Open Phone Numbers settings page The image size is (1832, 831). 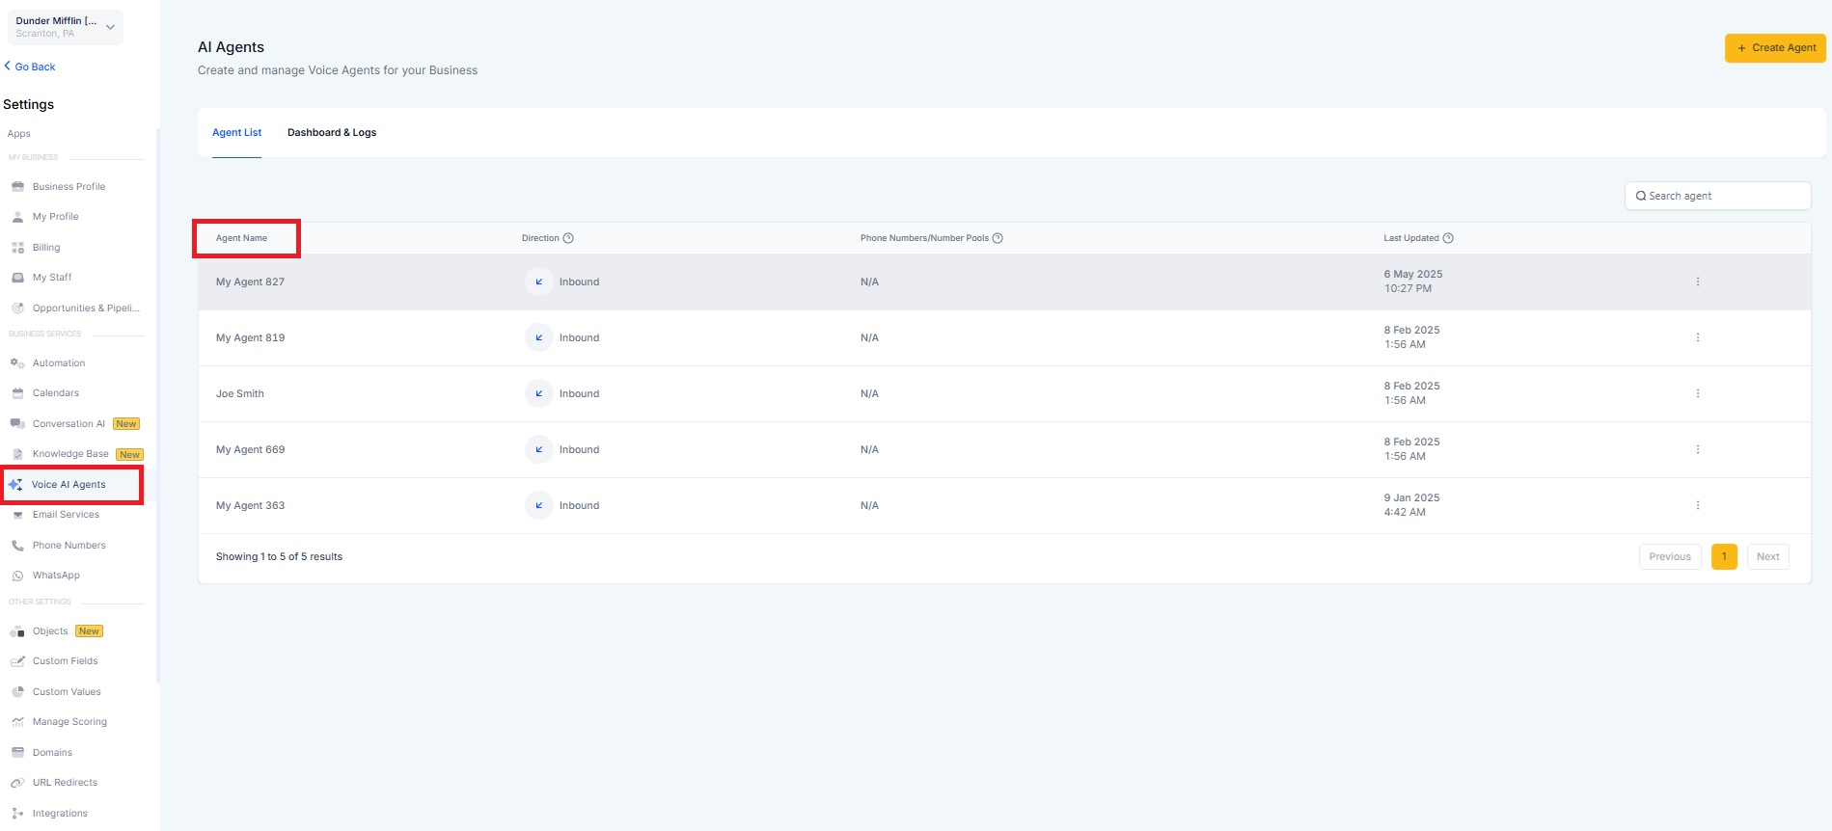pyautogui.click(x=69, y=546)
